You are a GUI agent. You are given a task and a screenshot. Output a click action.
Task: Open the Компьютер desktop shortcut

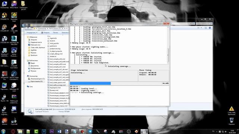tap(4, 4)
